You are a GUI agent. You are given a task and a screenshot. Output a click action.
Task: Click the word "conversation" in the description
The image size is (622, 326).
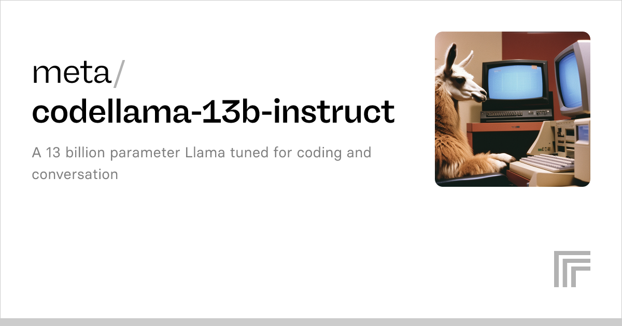coord(75,174)
